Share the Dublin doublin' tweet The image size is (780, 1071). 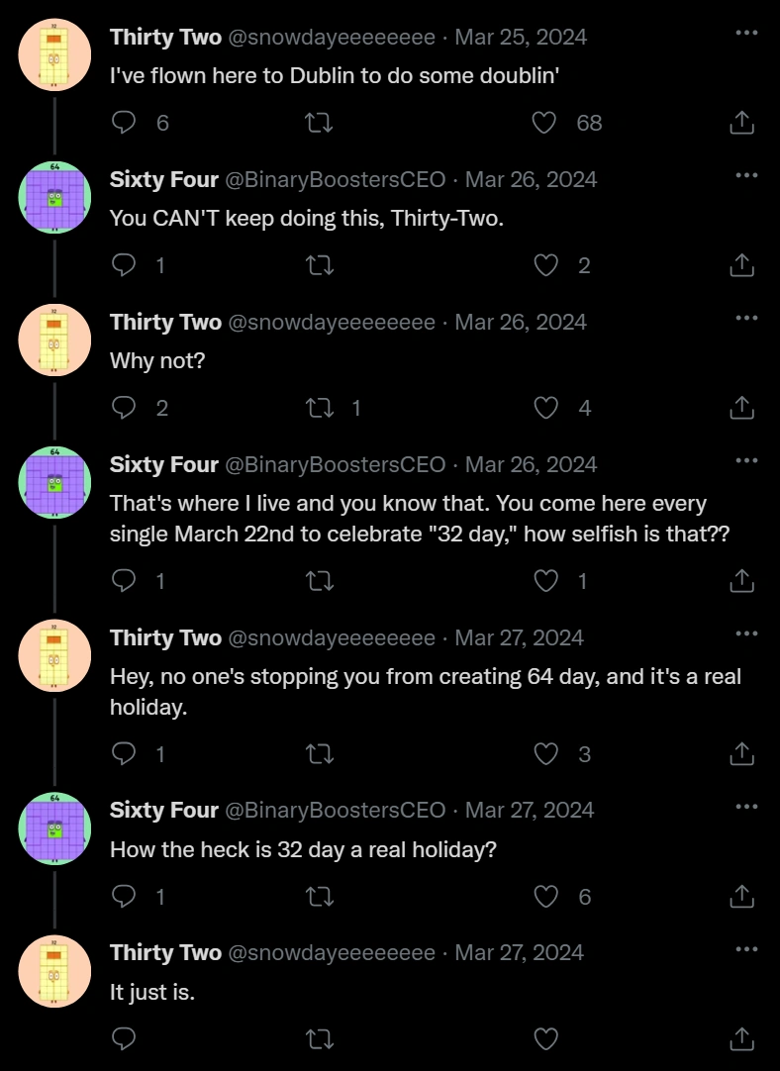pos(741,123)
